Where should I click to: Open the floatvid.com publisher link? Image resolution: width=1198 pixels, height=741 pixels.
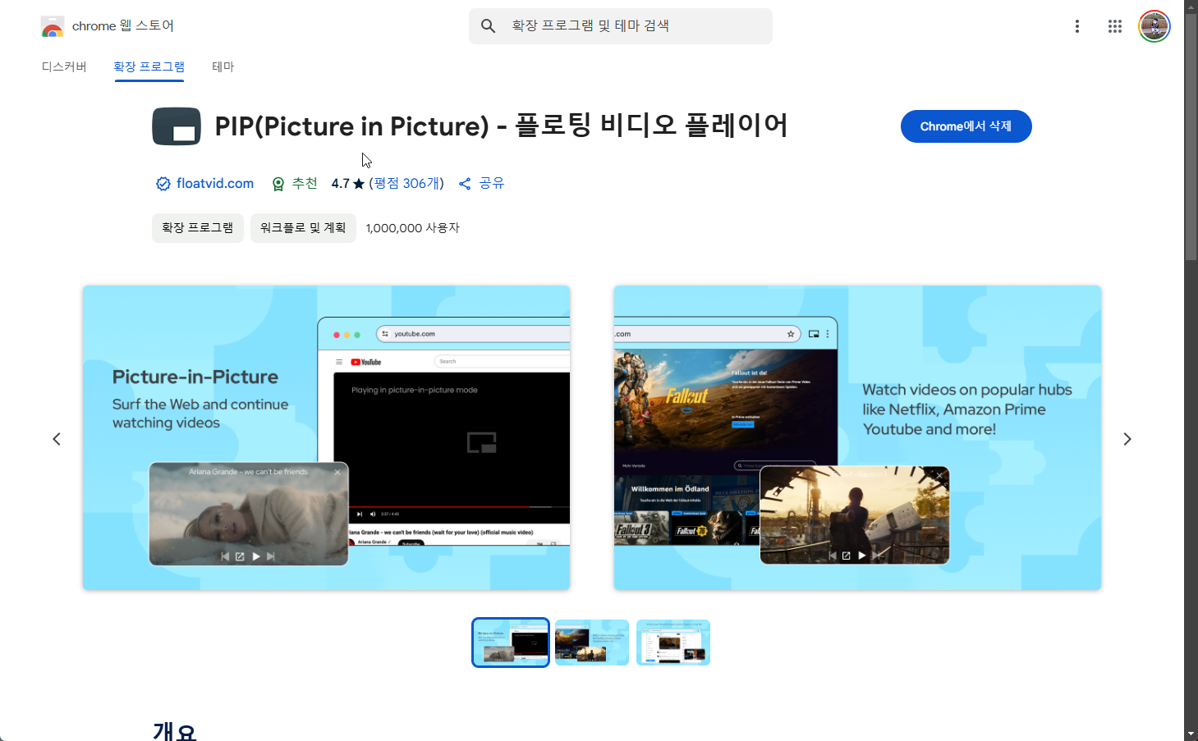(214, 183)
